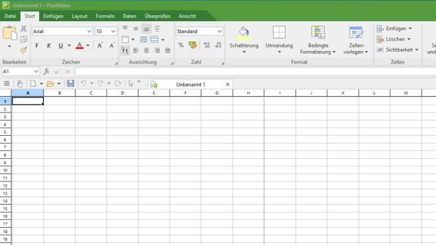Open Bedingte Formatierung menu
The height and width of the screenshot is (245, 436).
318,40
